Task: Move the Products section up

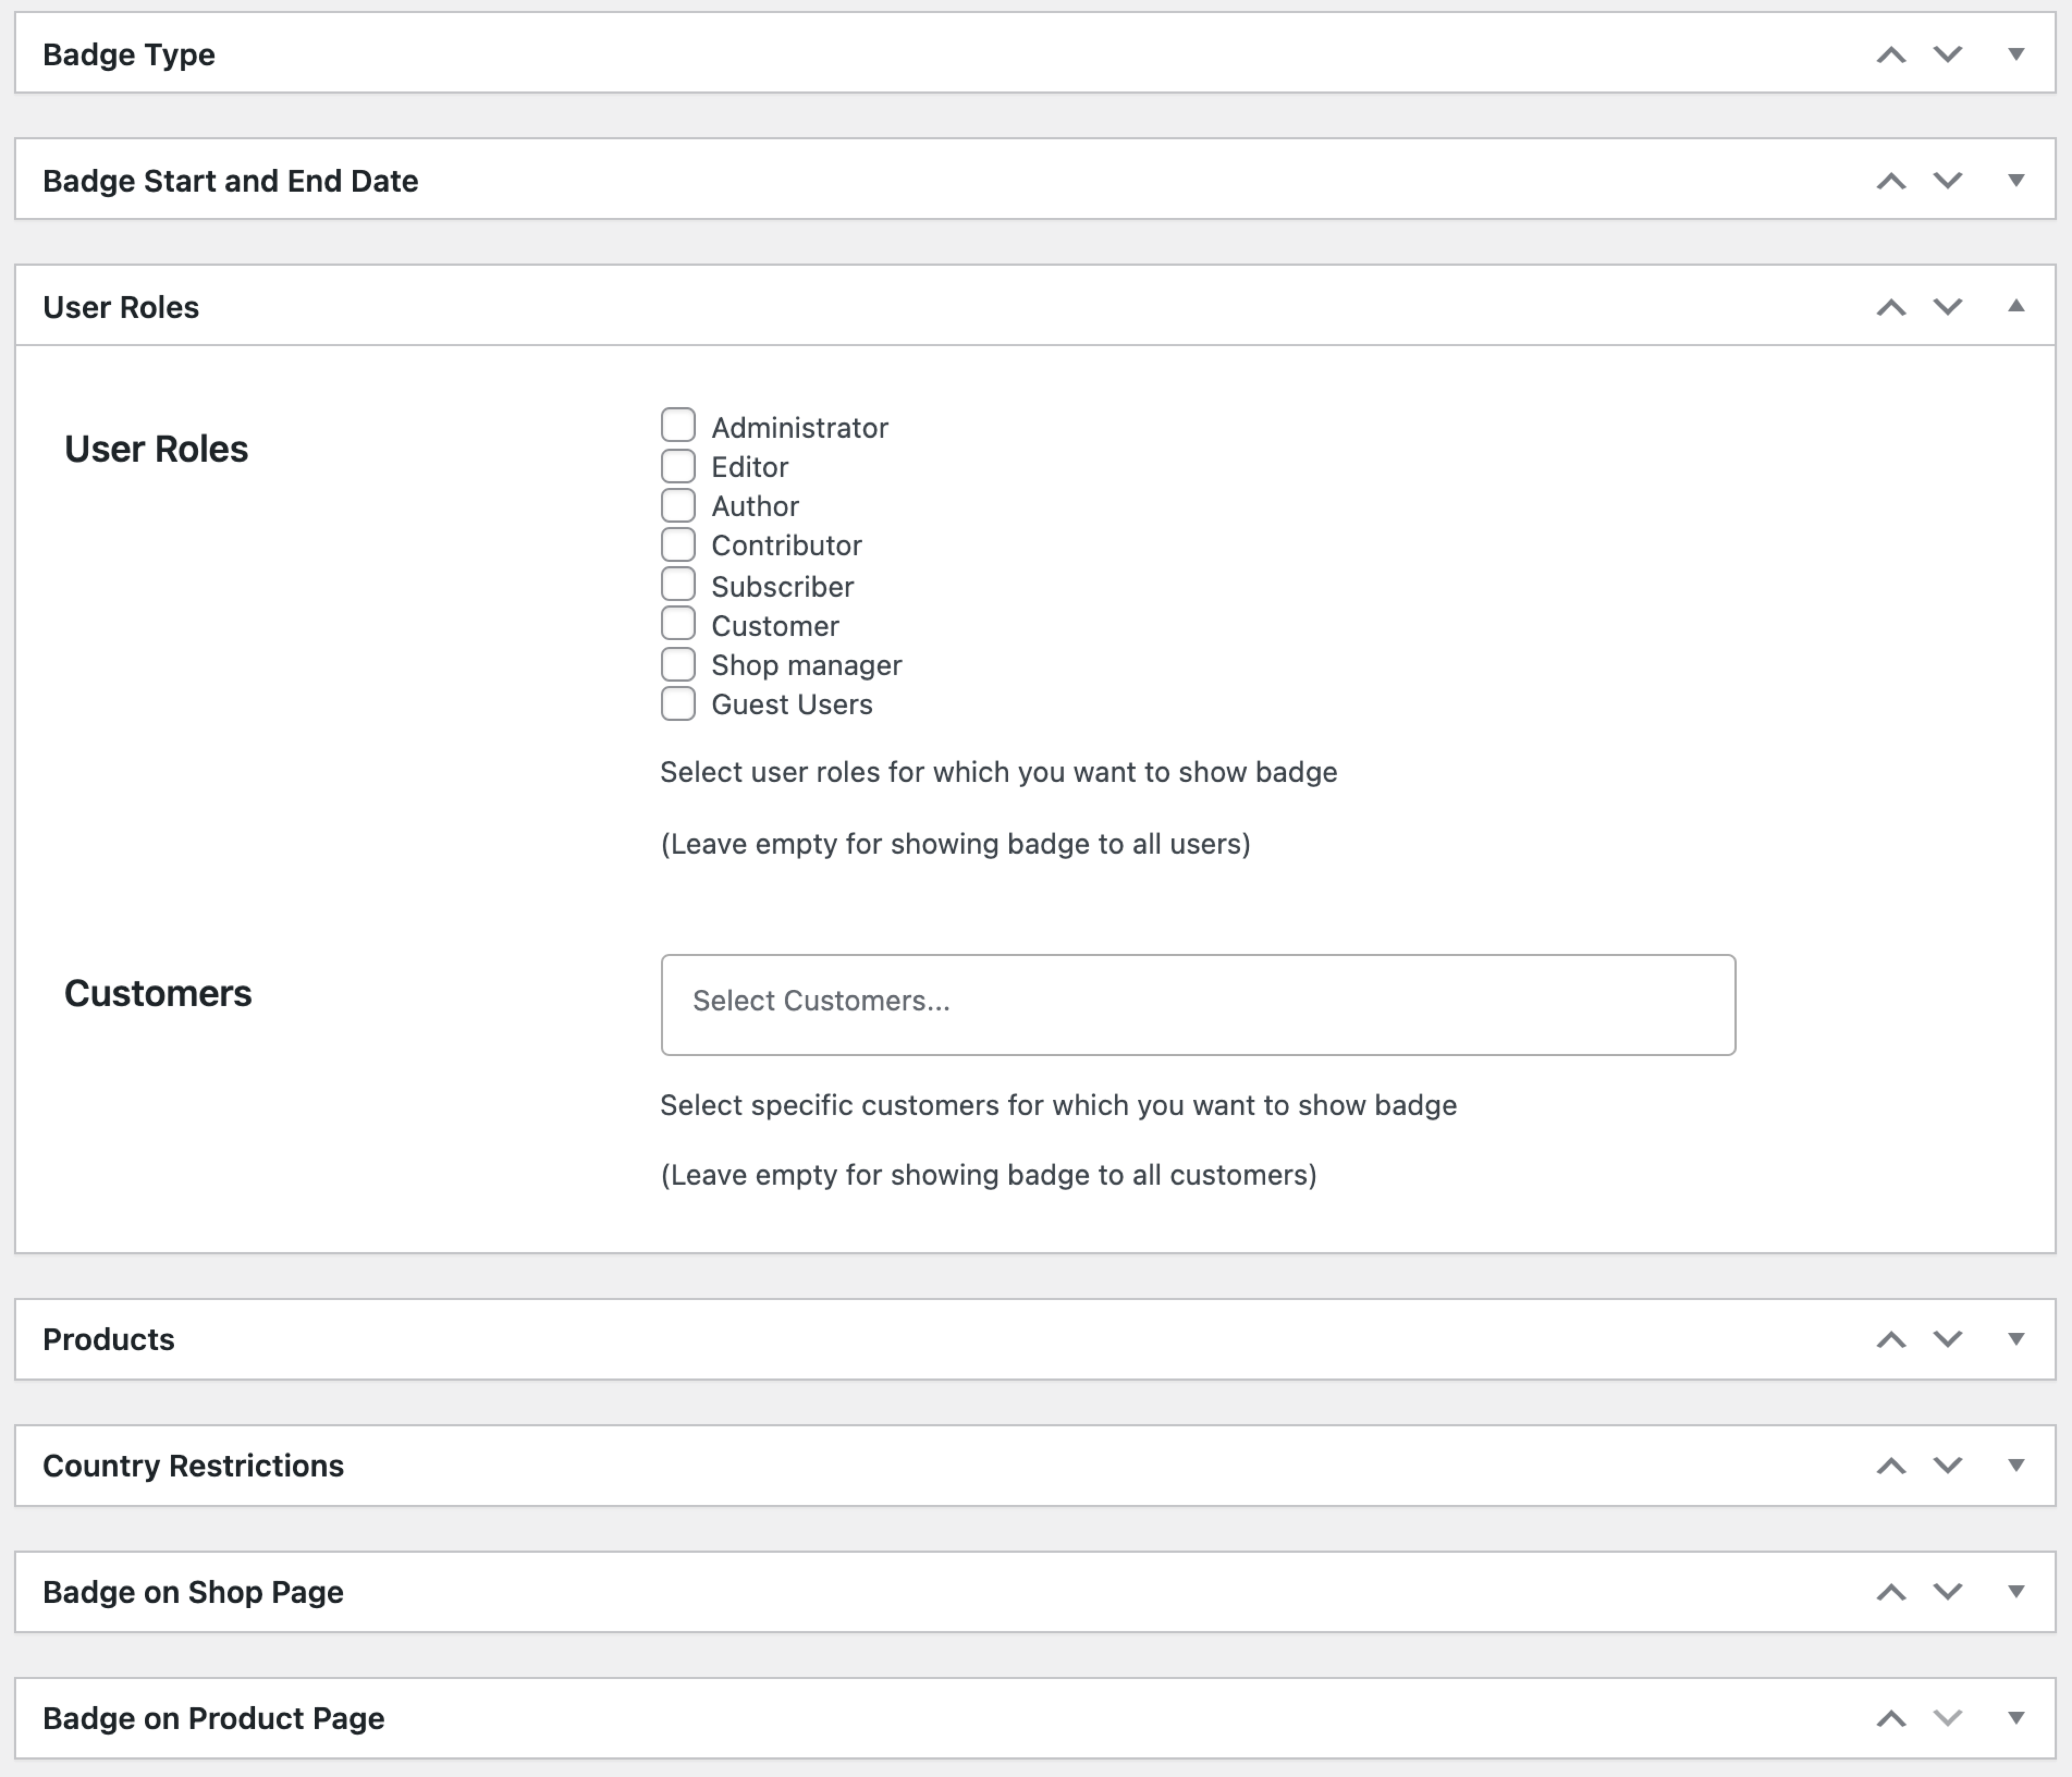Action: tap(1891, 1339)
